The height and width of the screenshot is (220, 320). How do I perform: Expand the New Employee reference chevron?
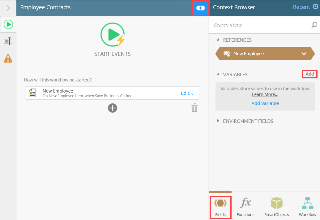304,54
